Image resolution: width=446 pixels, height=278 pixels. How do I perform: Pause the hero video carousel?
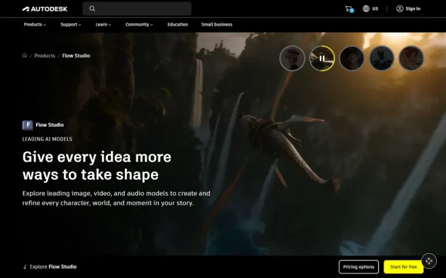click(x=322, y=58)
